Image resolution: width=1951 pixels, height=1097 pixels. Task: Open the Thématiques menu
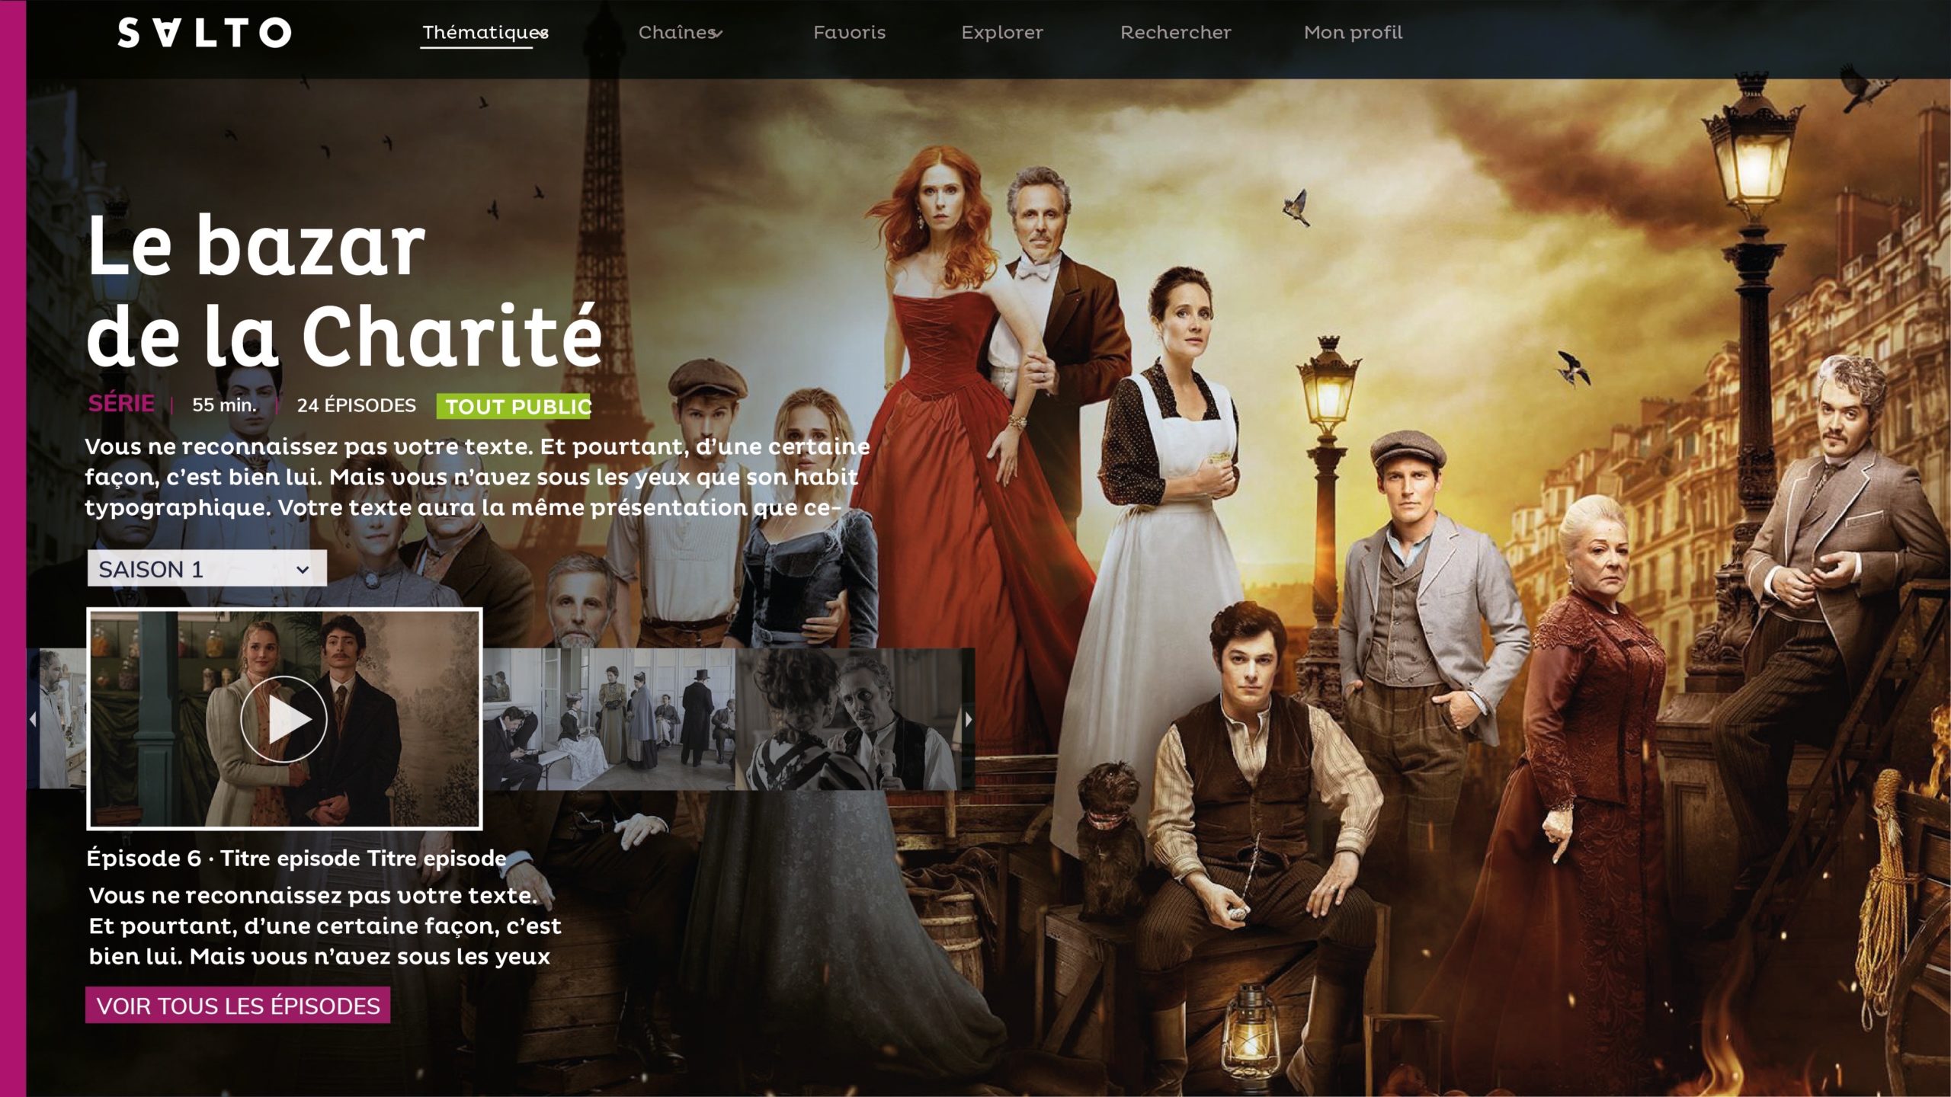485,33
